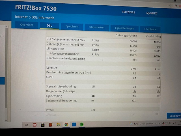Launch Spotify from the taskbar
Screen dimensions: 181x136
point(81,125)
